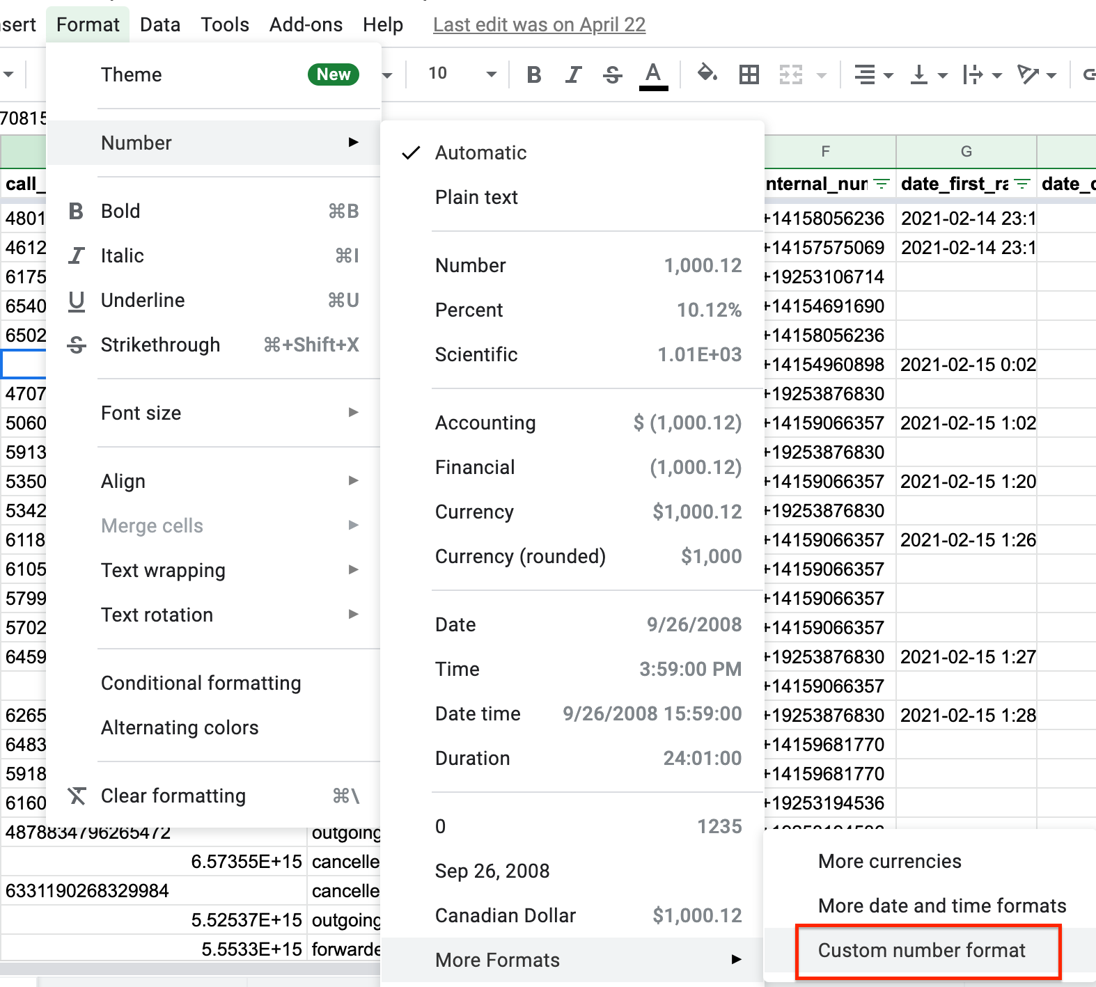
Task: Select Plain text format
Action: (572, 197)
